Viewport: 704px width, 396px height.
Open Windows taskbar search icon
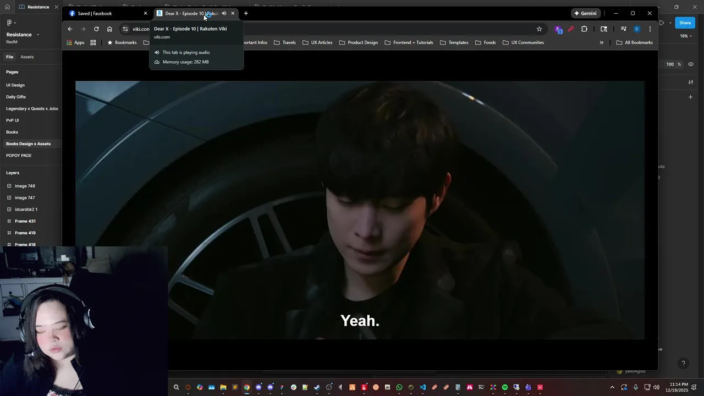[176, 387]
